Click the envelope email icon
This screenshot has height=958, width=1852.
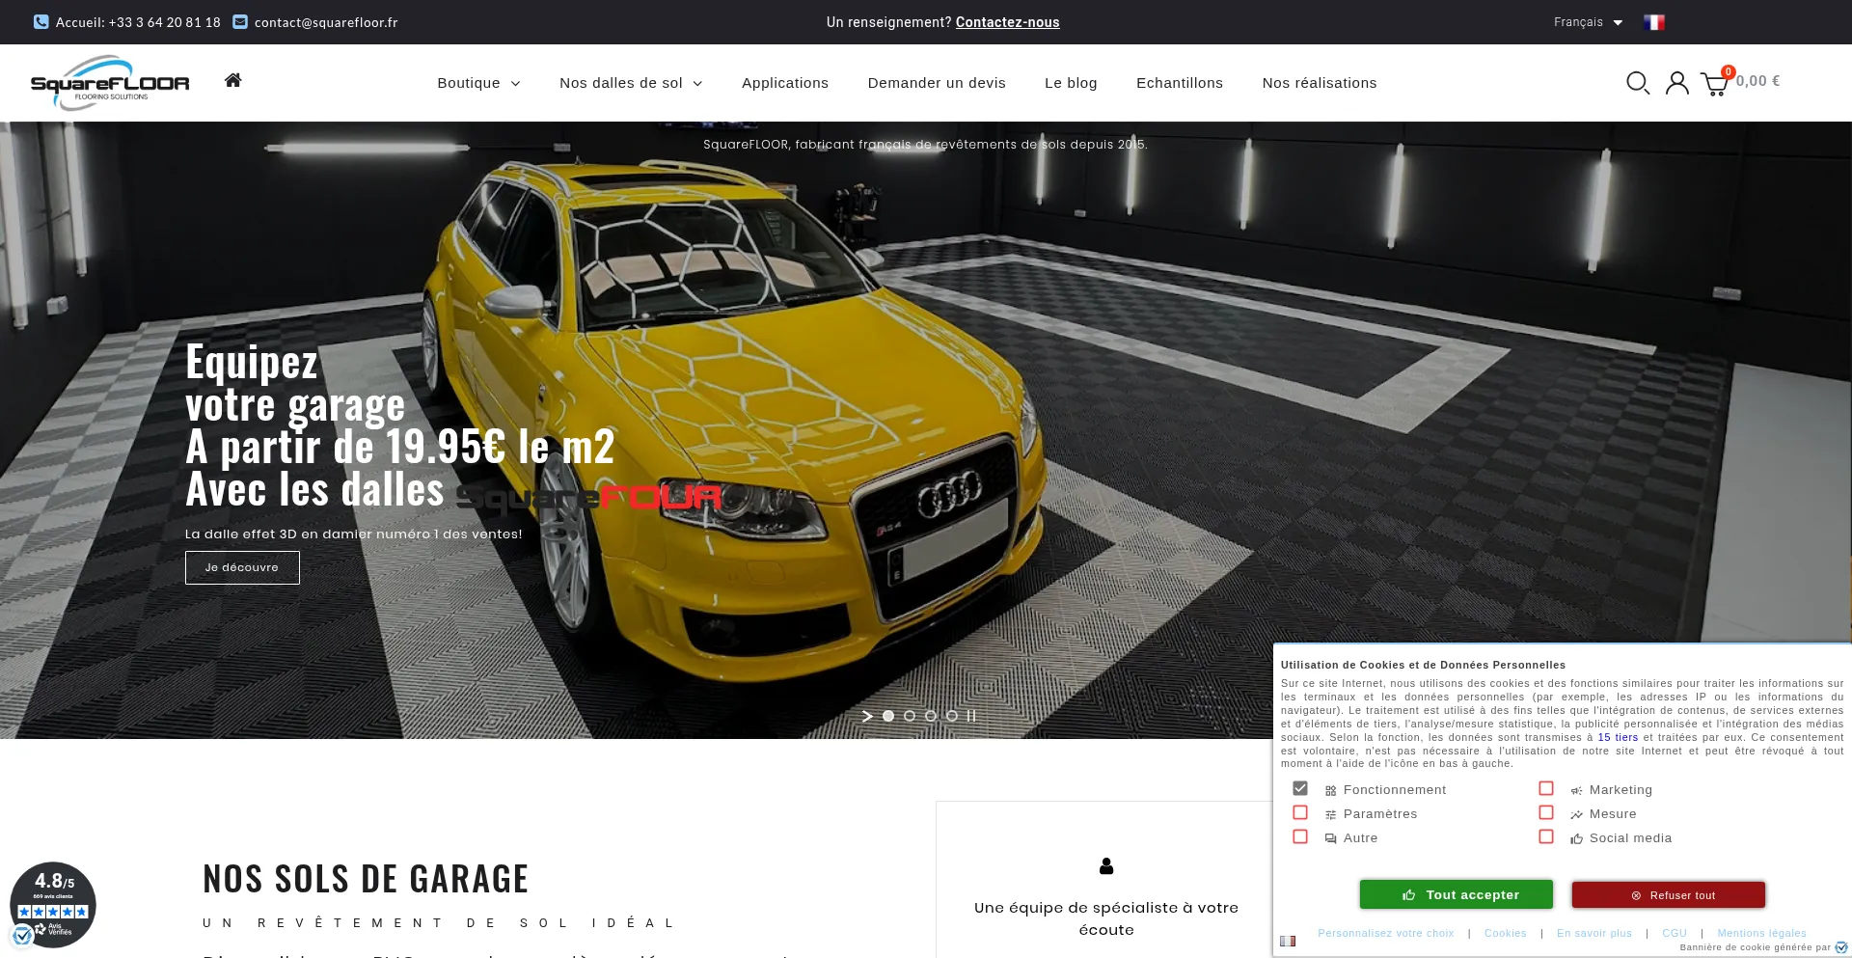pyautogui.click(x=240, y=21)
